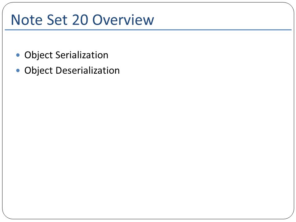Viewport: 296px width, 222px height.
Task: Click the capital N of Note
Action: (x=16, y=20)
